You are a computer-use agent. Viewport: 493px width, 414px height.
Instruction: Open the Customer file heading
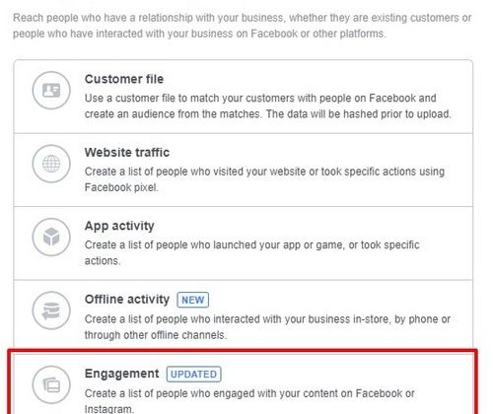pos(124,79)
